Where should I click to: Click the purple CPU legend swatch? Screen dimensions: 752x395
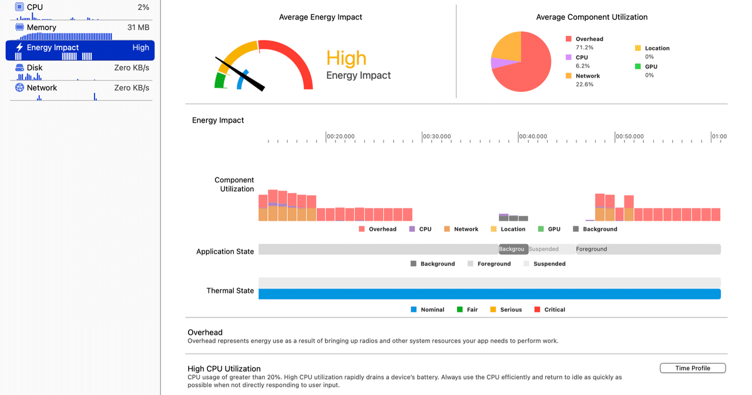410,229
